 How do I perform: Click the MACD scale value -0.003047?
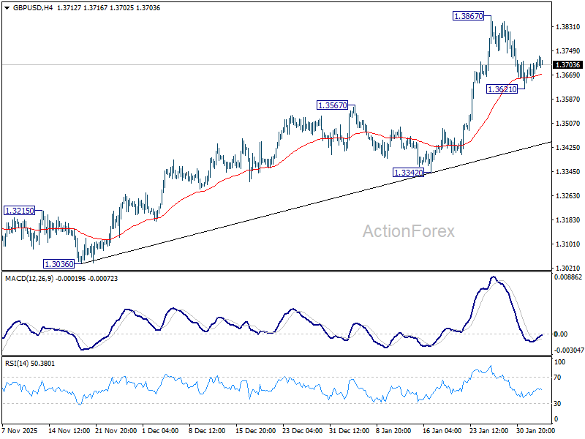click(569, 350)
